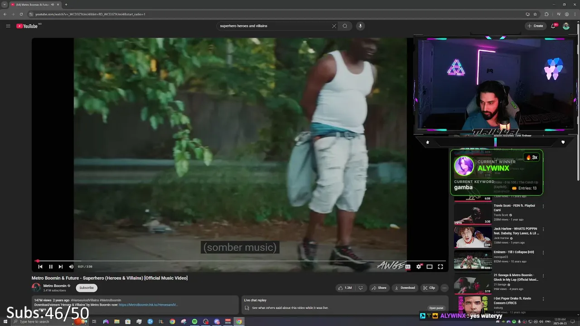Select the Metro Boomin browser tab
The width and height of the screenshot is (580, 326).
point(35,5)
